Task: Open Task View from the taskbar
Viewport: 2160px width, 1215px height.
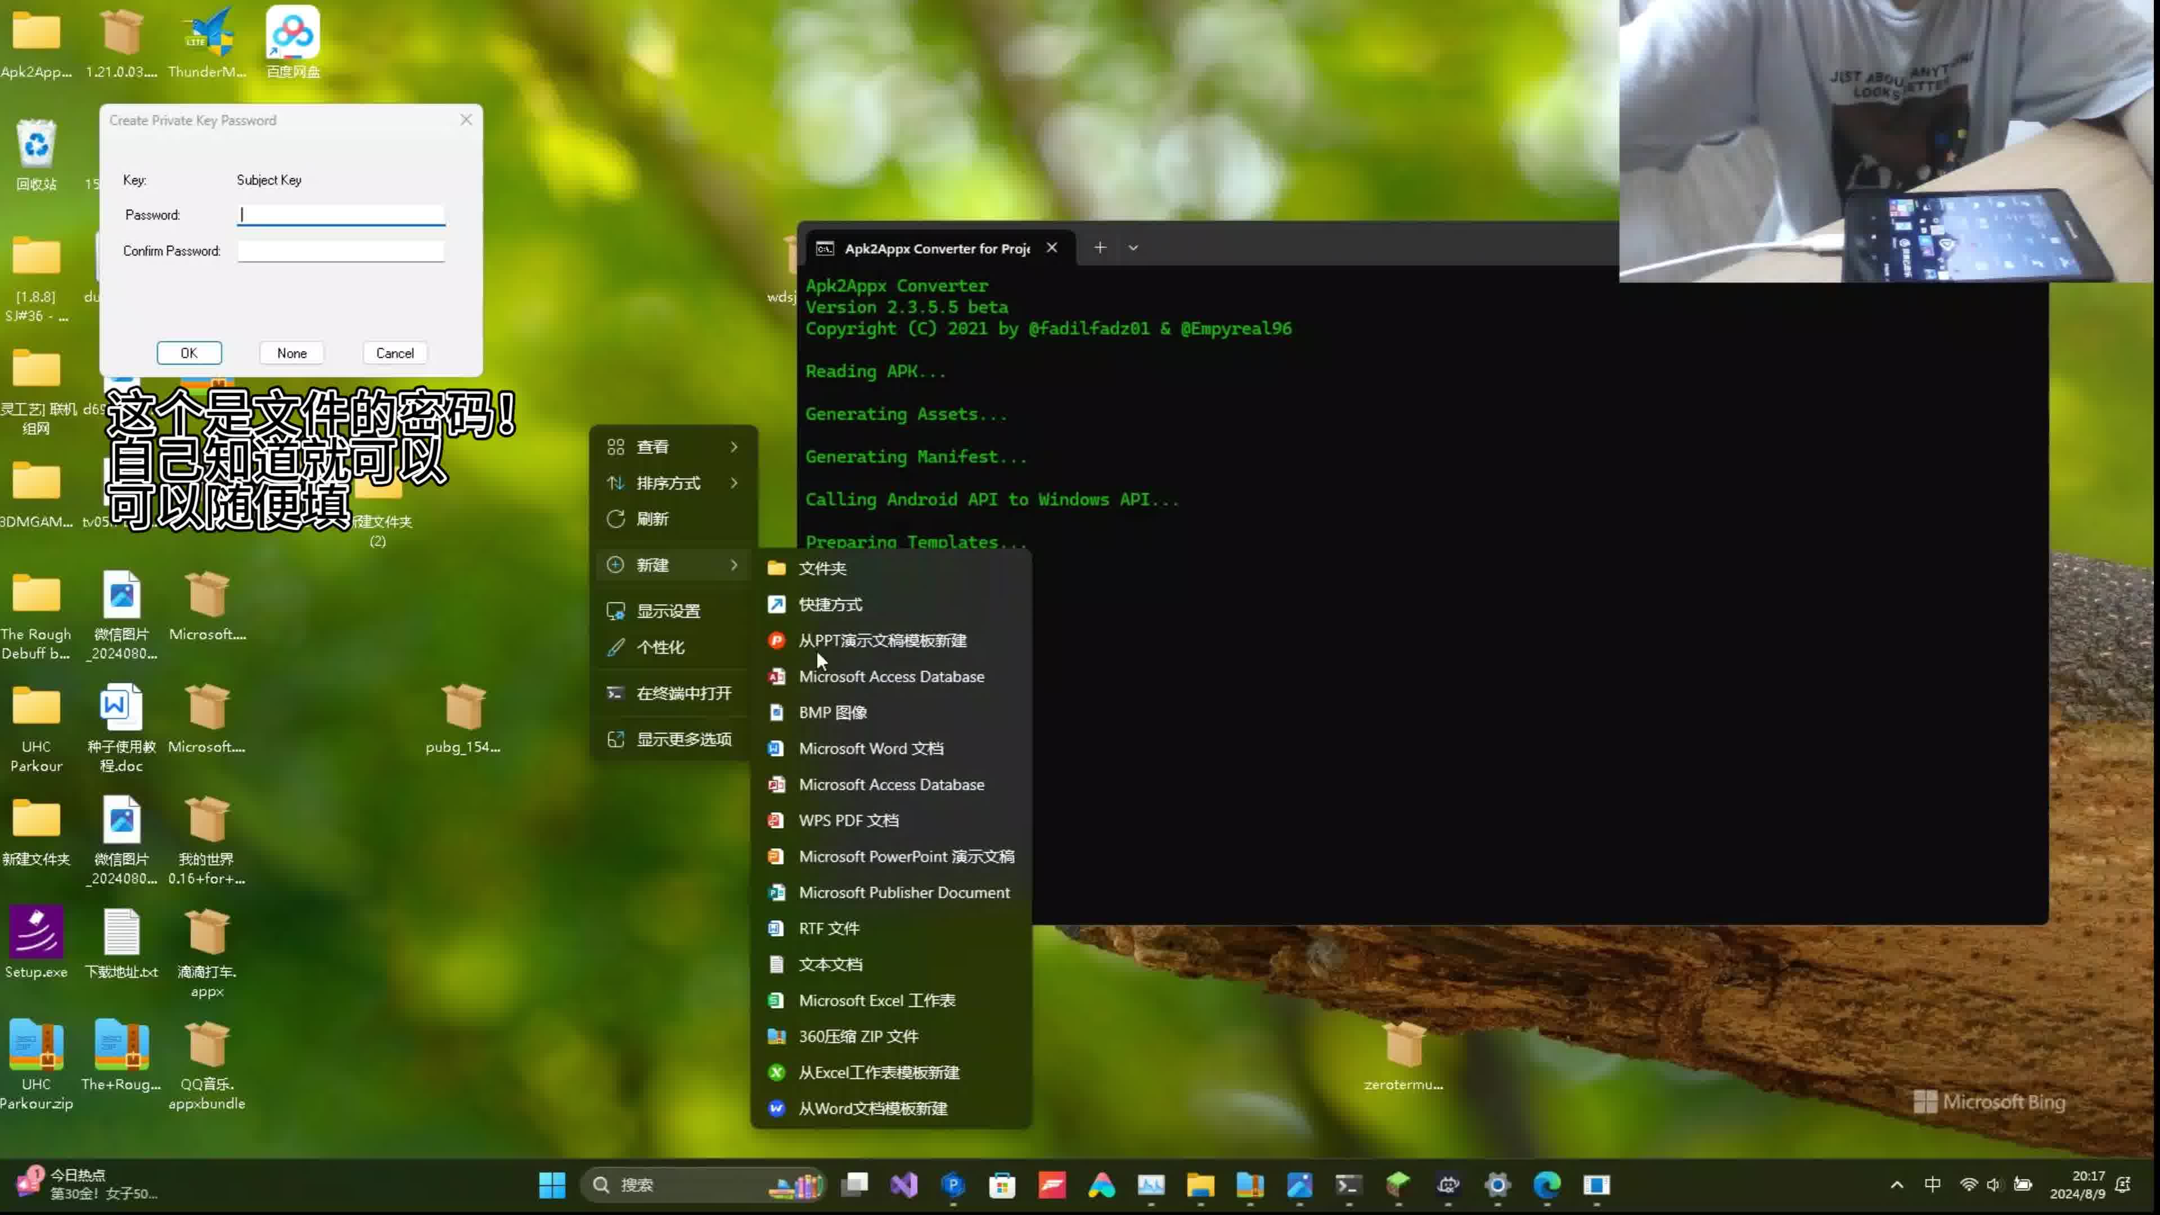Action: click(x=854, y=1185)
